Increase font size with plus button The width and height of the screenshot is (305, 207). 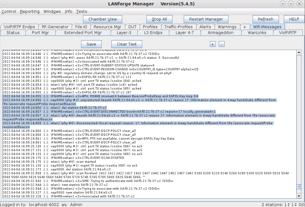point(212,44)
